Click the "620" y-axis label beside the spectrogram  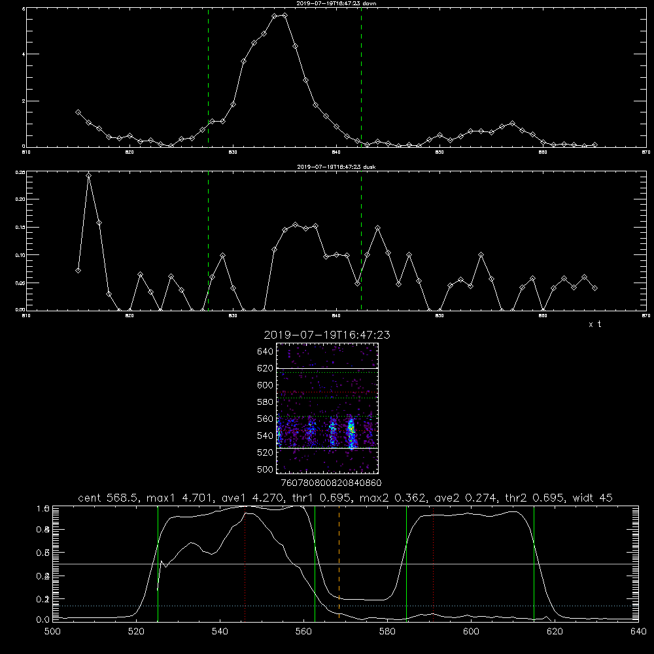[x=266, y=368]
